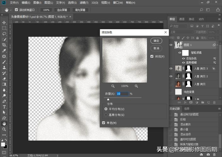Open the 滤镜(T) menu
Viewport: 222px width, 157px height.
tap(84, 3)
